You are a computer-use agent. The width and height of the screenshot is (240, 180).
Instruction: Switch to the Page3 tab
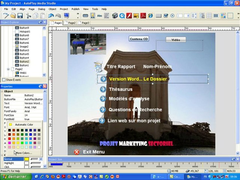(83, 23)
